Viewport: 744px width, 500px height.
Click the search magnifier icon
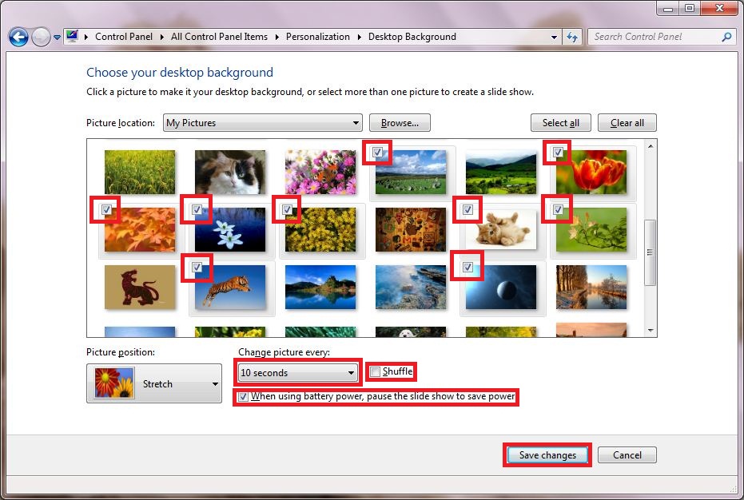(726, 37)
